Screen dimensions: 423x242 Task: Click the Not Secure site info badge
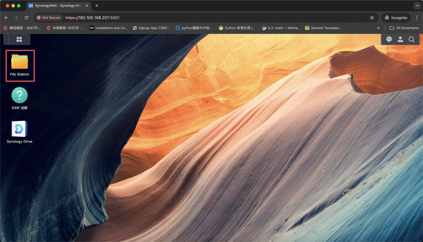click(49, 18)
